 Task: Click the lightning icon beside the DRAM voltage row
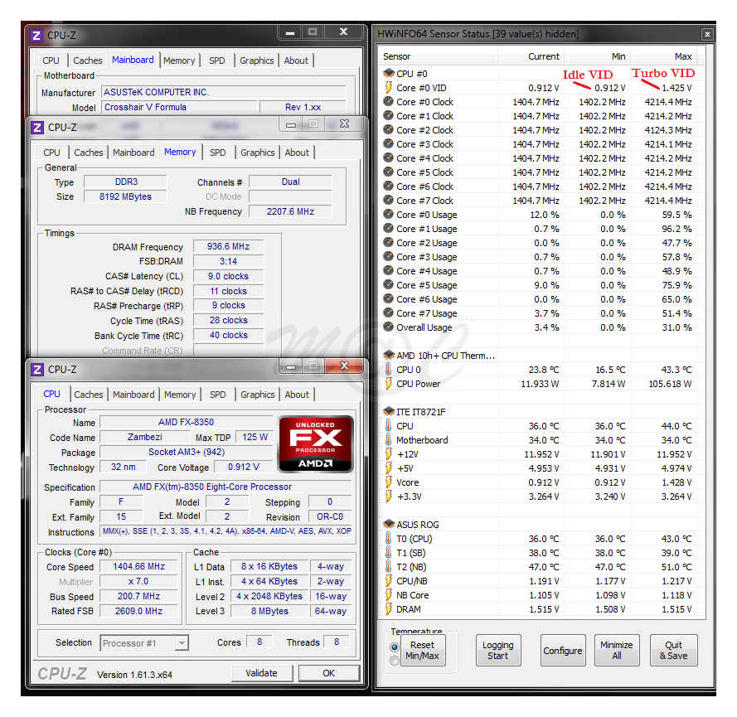point(388,609)
